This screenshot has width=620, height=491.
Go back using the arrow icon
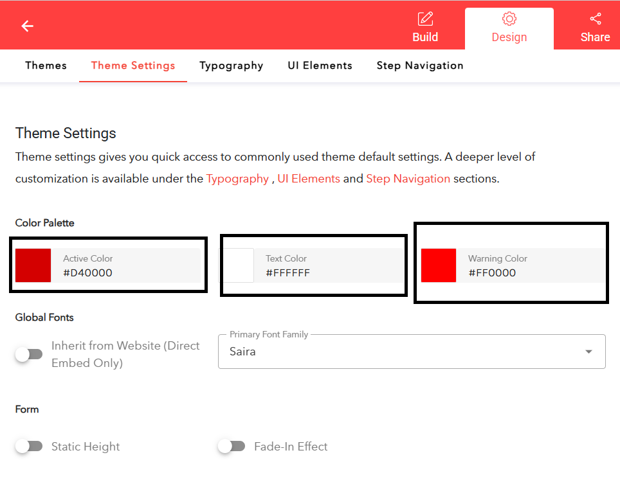(27, 26)
